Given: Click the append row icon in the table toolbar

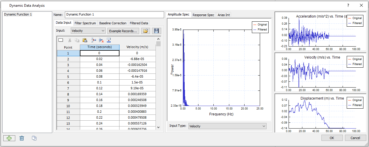Looking at the screenshot, I should [109, 40].
